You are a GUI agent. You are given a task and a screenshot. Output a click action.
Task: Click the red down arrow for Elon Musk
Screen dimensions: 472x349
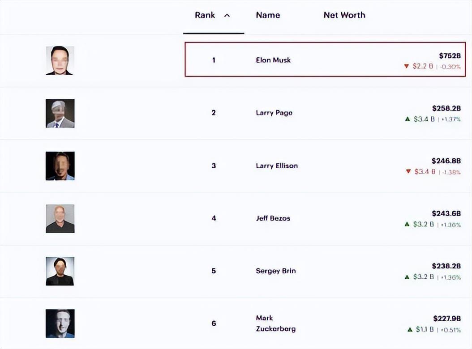tap(407, 66)
